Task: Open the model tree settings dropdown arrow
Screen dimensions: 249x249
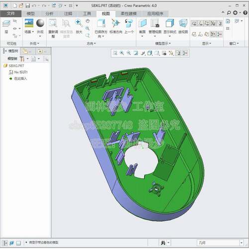Action: coord(27,59)
